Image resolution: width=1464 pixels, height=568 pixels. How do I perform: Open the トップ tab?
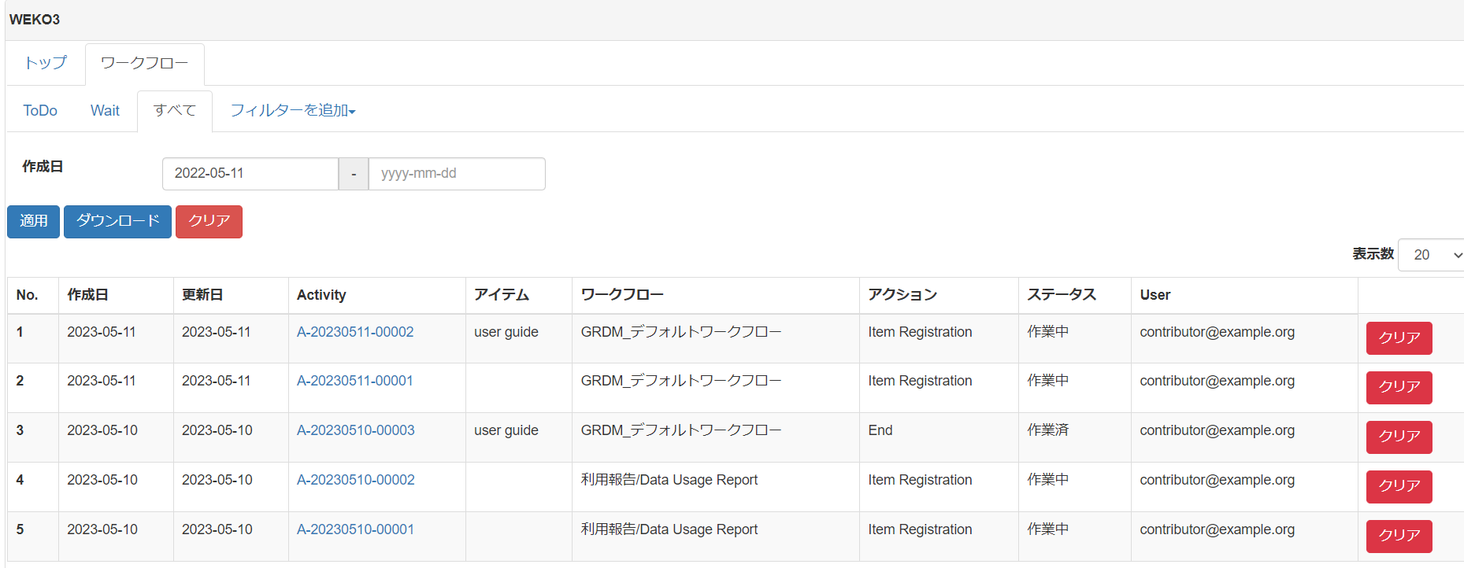[x=46, y=63]
